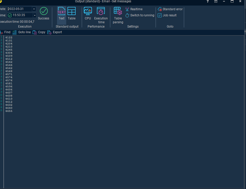Expand the execution Time dropdown arrow

[34, 15]
